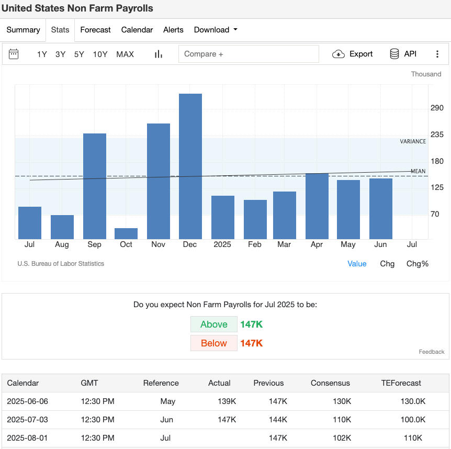Click the bar chart type icon
The height and width of the screenshot is (449, 451).
[159, 54]
